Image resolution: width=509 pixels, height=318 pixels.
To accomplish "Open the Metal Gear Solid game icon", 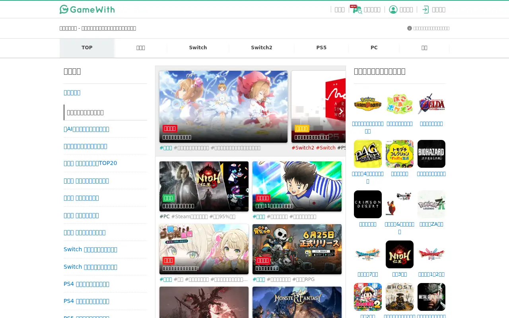I will pos(431,297).
